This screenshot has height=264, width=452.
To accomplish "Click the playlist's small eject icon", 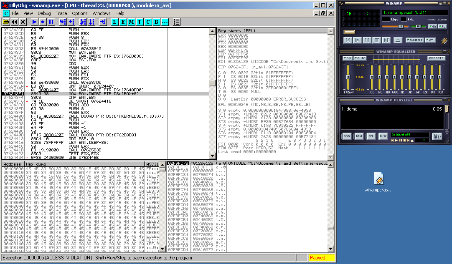I will point(412,141).
